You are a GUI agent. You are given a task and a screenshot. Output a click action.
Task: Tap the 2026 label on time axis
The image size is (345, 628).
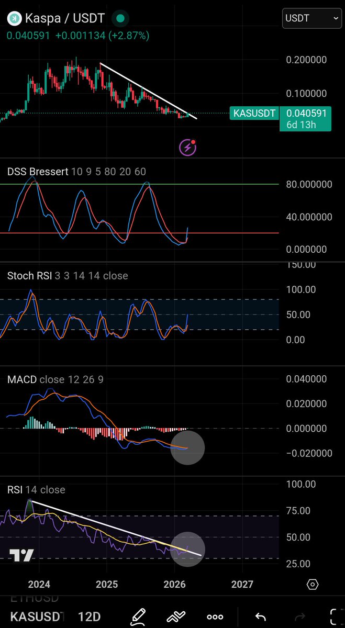(175, 584)
